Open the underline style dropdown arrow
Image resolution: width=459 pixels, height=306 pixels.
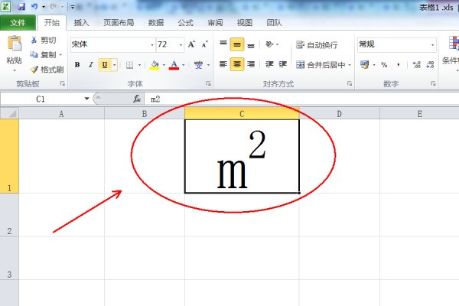[x=115, y=65]
